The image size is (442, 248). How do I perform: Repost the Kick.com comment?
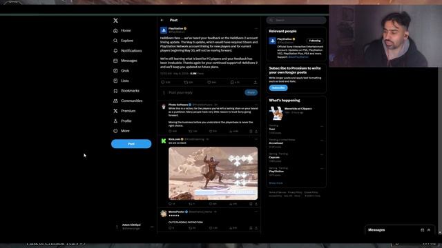191,204
